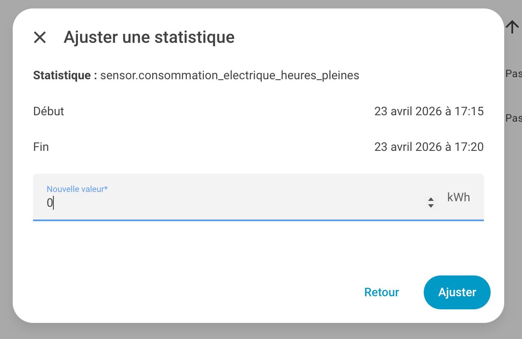
Task: Select the sensor.consommation_electrique_heures_pleines entity text
Action: pyautogui.click(x=229, y=75)
